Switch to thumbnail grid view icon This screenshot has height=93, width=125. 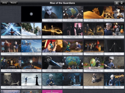[117, 3]
